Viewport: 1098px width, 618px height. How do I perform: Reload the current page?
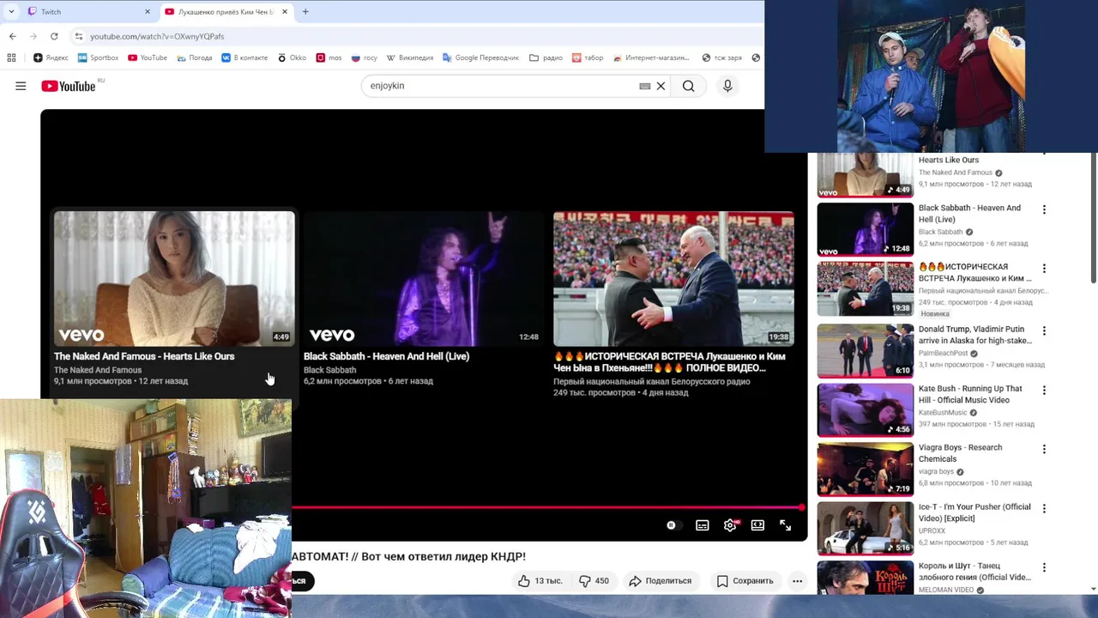click(x=54, y=36)
